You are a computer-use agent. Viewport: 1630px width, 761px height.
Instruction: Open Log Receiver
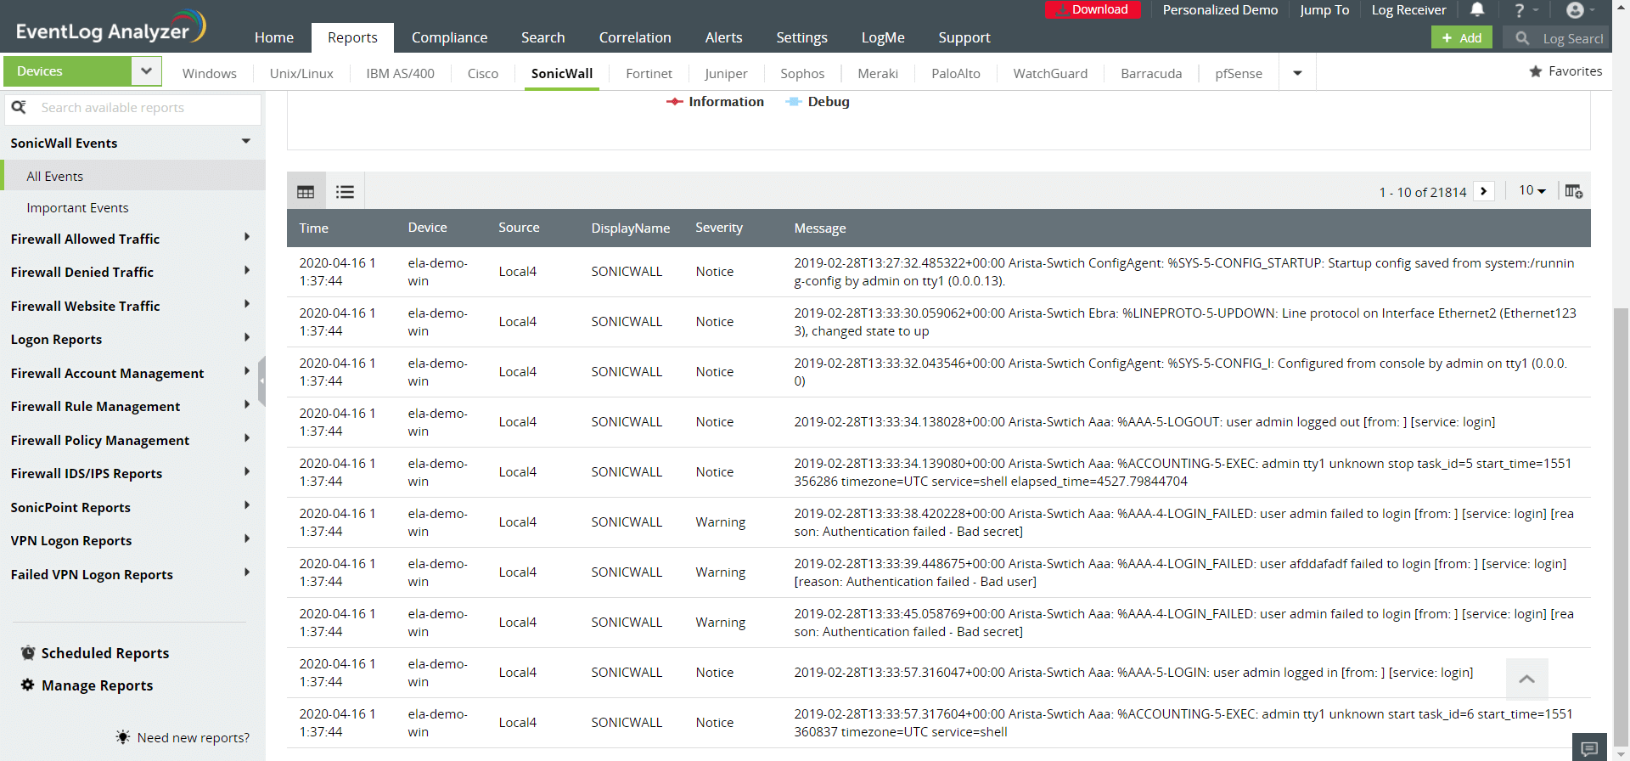[1408, 10]
